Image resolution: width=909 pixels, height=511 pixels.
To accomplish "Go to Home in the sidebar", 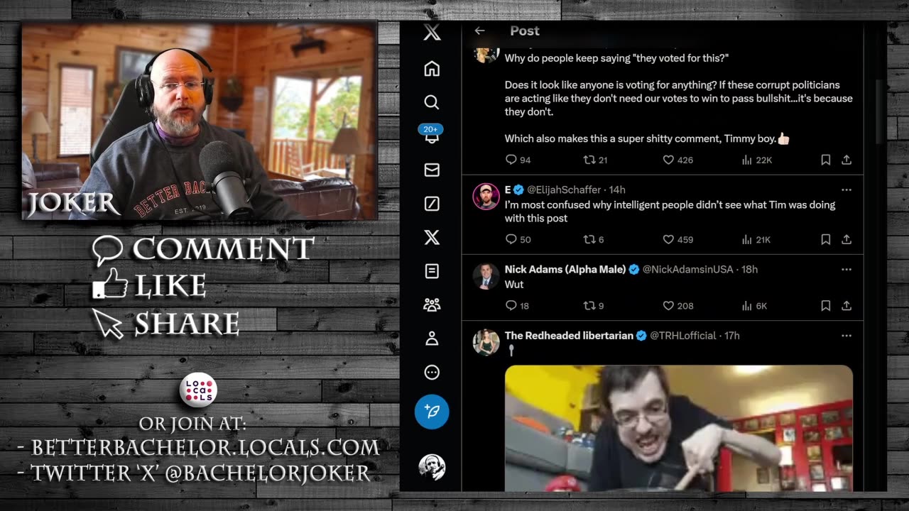I will 432,69.
